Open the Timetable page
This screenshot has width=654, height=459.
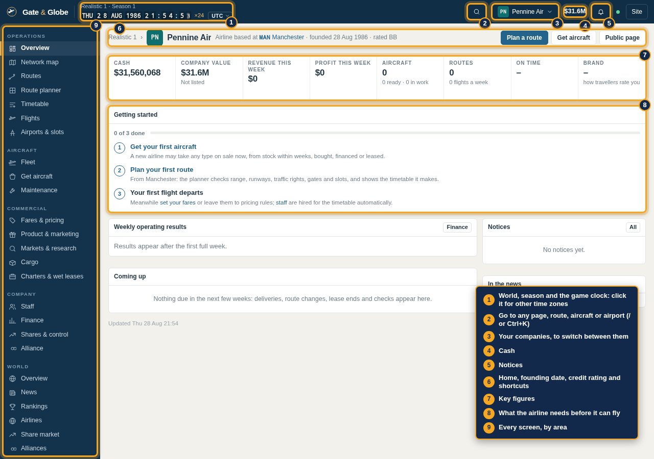(x=49, y=104)
